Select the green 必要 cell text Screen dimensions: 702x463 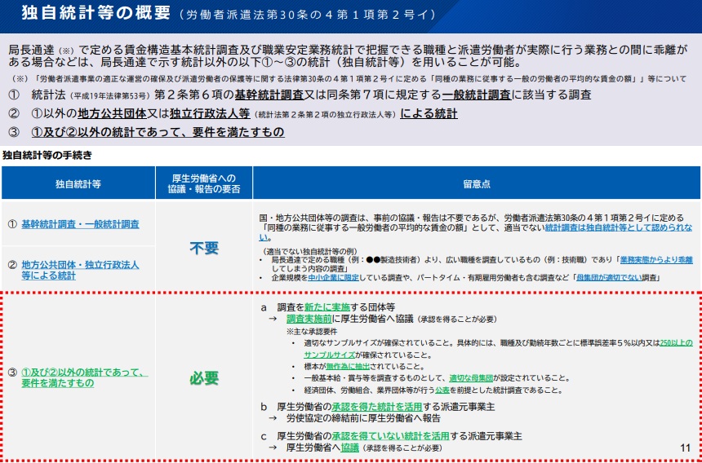coord(204,377)
